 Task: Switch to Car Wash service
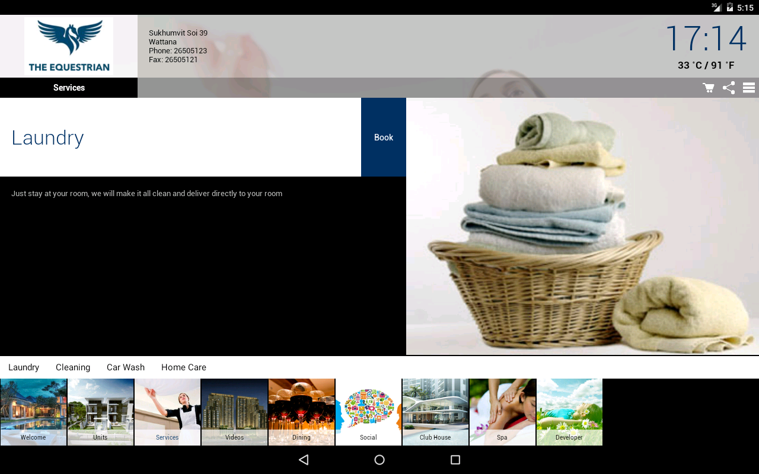click(x=126, y=367)
